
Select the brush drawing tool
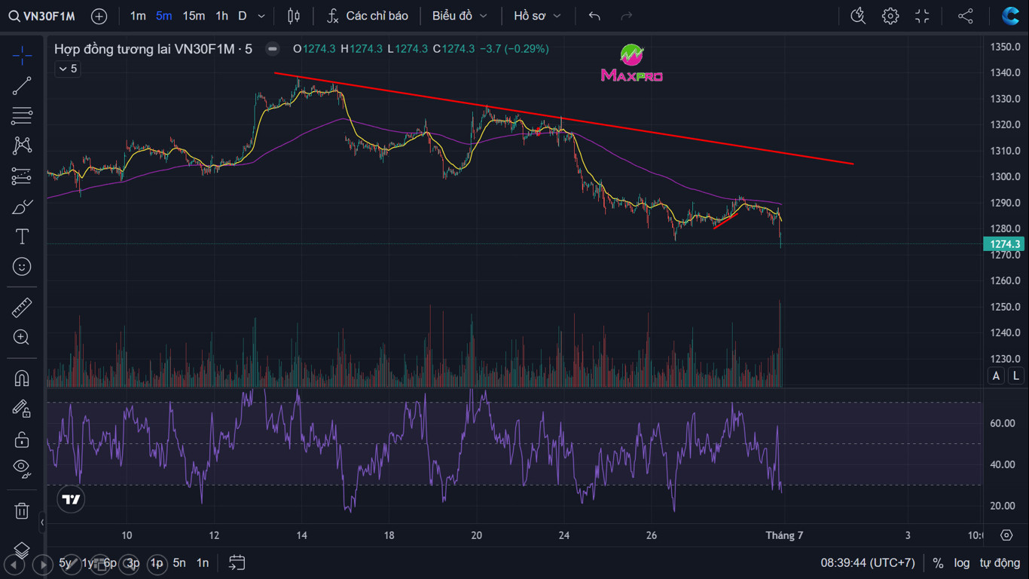pyautogui.click(x=22, y=207)
